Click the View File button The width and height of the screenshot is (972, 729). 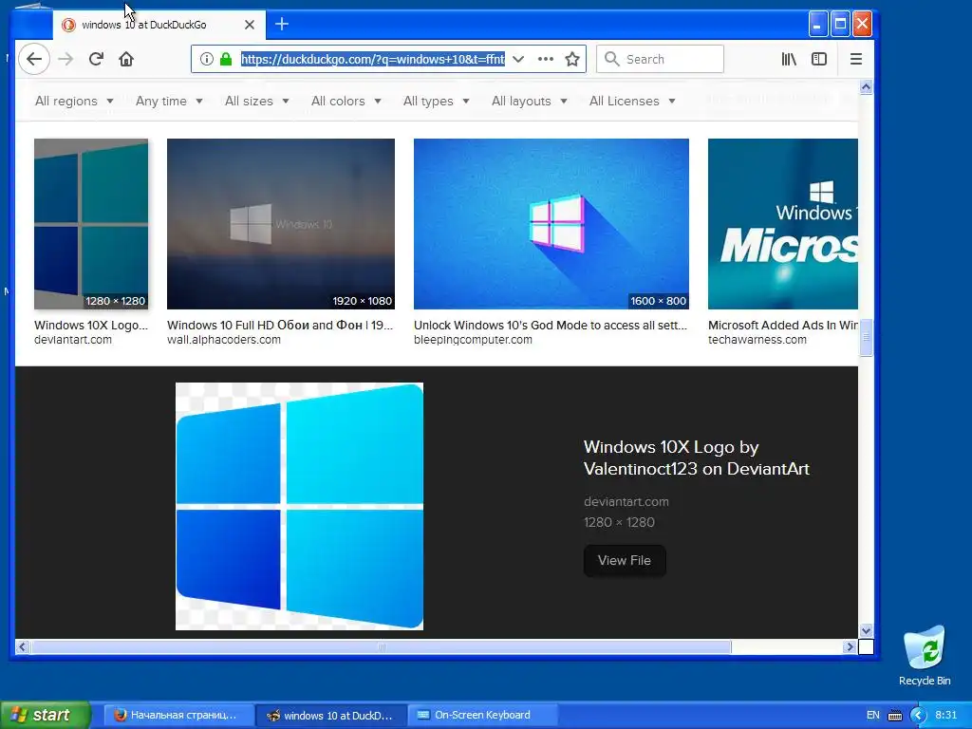click(x=625, y=560)
